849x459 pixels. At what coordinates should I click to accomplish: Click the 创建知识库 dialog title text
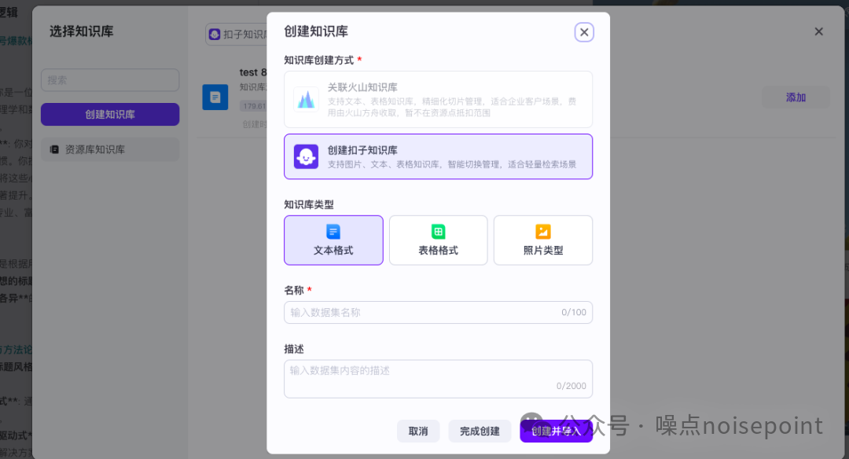coord(316,31)
